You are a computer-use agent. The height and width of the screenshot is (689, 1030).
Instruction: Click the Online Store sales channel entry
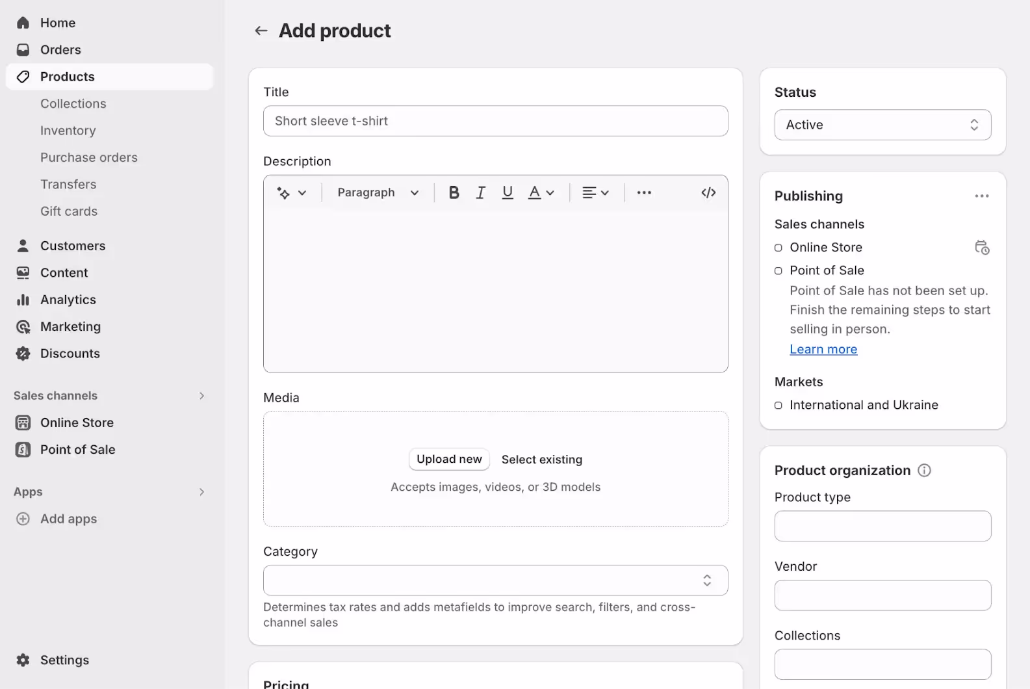[826, 248]
